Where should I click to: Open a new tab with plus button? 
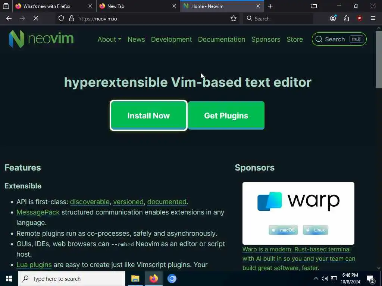270,6
